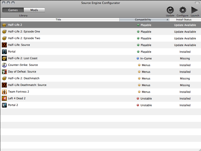Click Menus label for Half-Life Deathmatch: Source
This screenshot has width=201, height=151.
point(146,85)
